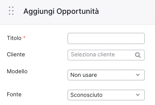Click the Titolo field label

pos(14,38)
